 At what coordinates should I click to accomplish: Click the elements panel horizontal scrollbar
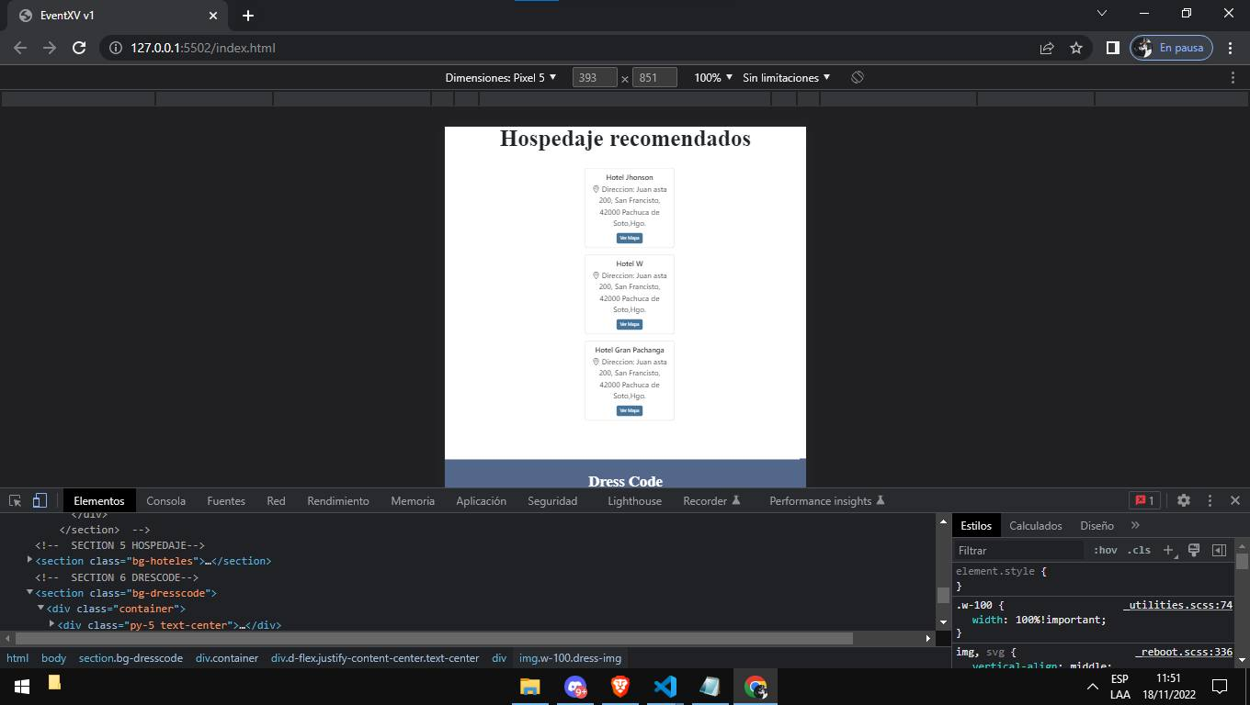(x=434, y=638)
